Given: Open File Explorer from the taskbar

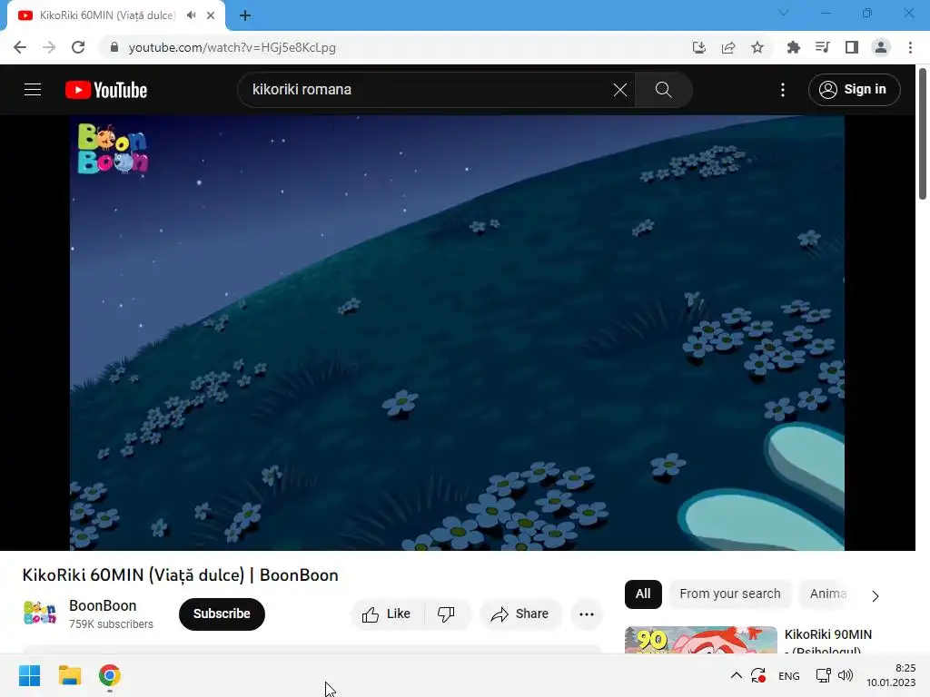Looking at the screenshot, I should (x=69, y=675).
